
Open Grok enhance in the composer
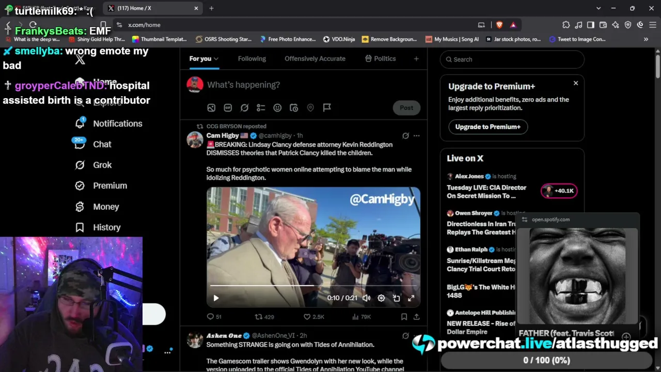pos(244,107)
